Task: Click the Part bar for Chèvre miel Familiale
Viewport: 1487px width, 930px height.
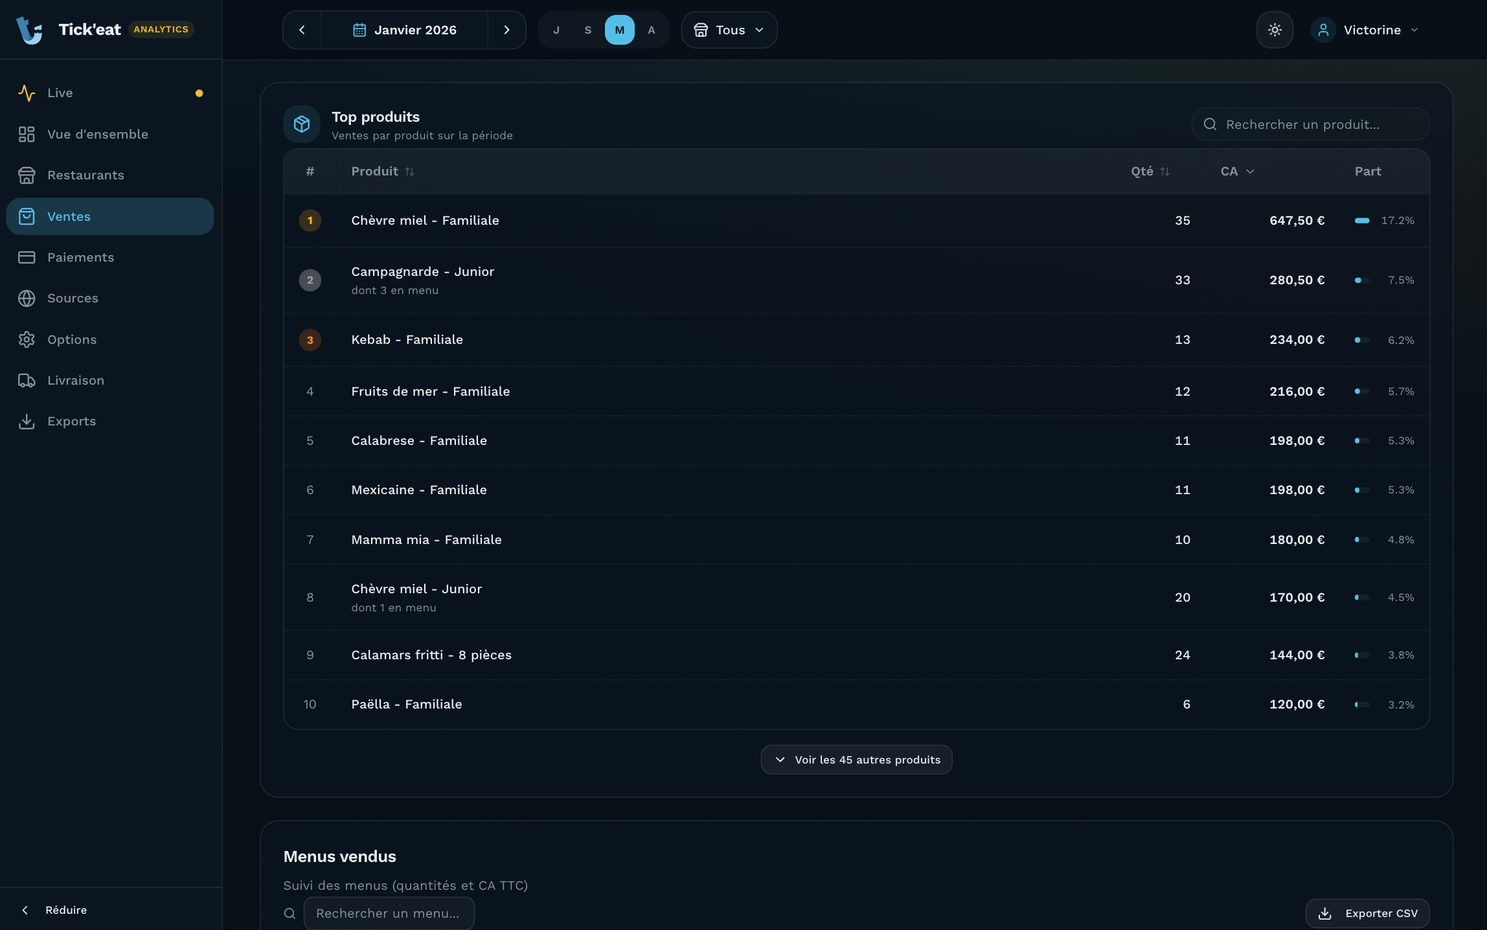Action: [1362, 220]
